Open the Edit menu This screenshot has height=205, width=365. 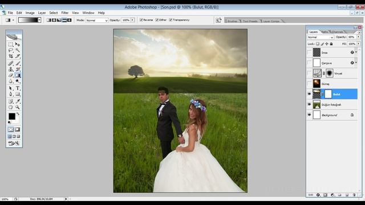click(x=19, y=13)
